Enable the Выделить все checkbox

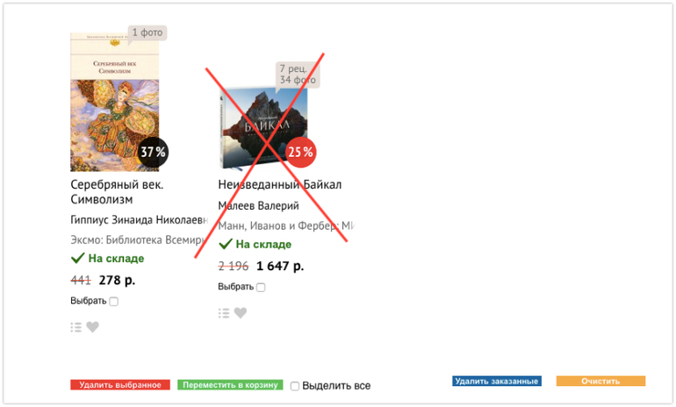click(x=295, y=386)
